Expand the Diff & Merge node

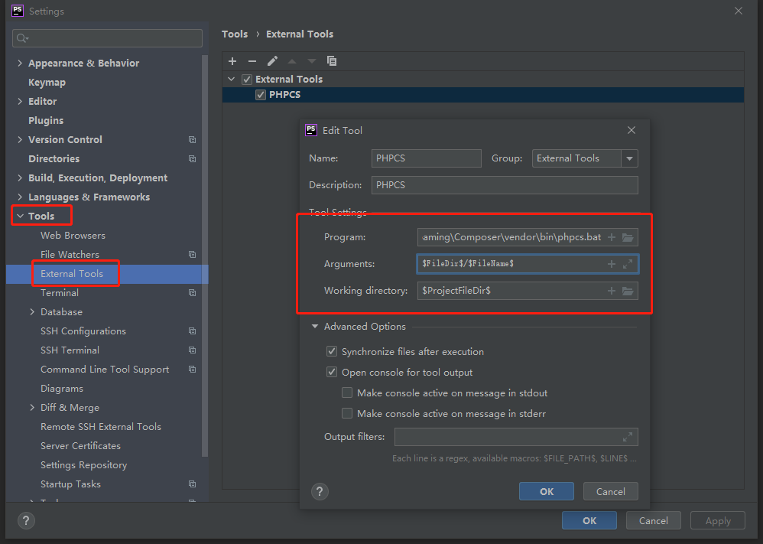point(32,407)
